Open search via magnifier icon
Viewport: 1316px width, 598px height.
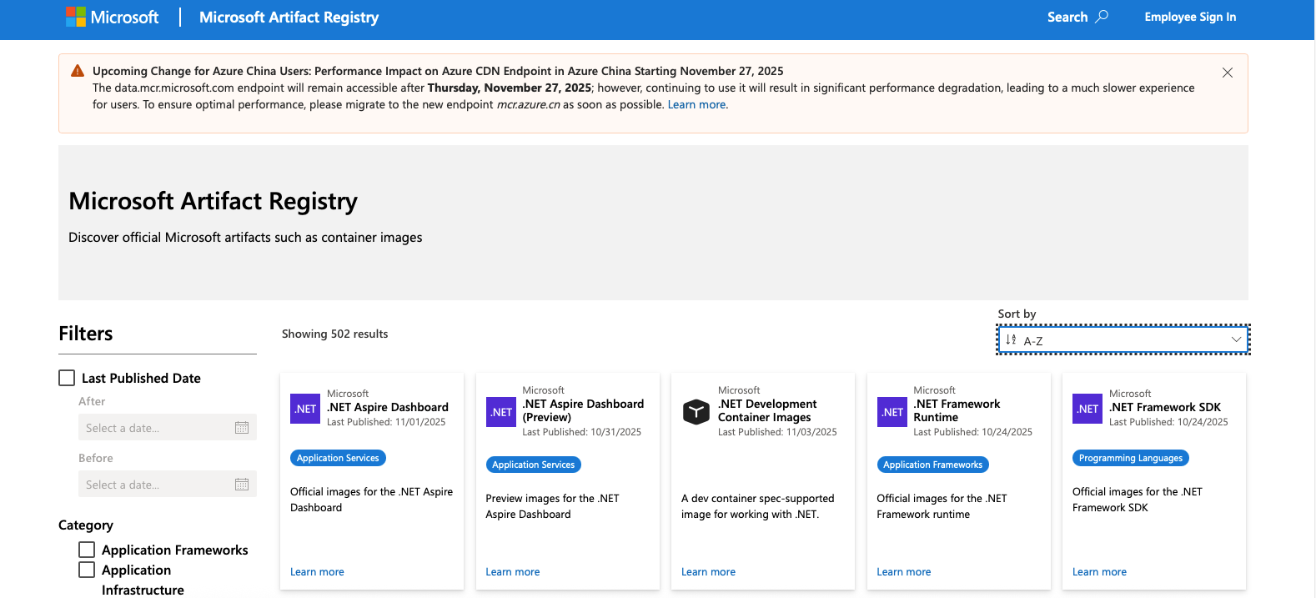[x=1102, y=17]
